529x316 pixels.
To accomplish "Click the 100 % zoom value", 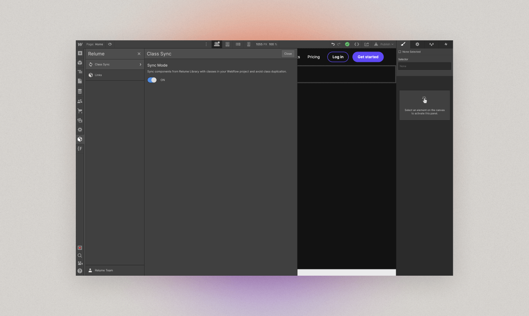I will click(273, 44).
